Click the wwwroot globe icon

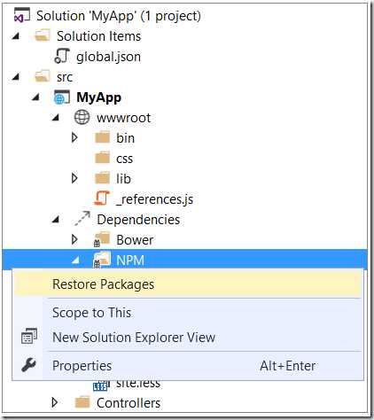pos(82,117)
